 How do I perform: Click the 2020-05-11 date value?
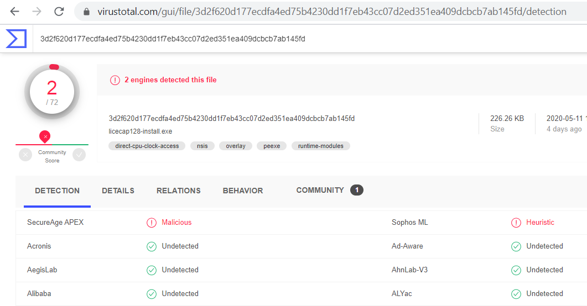(564, 118)
